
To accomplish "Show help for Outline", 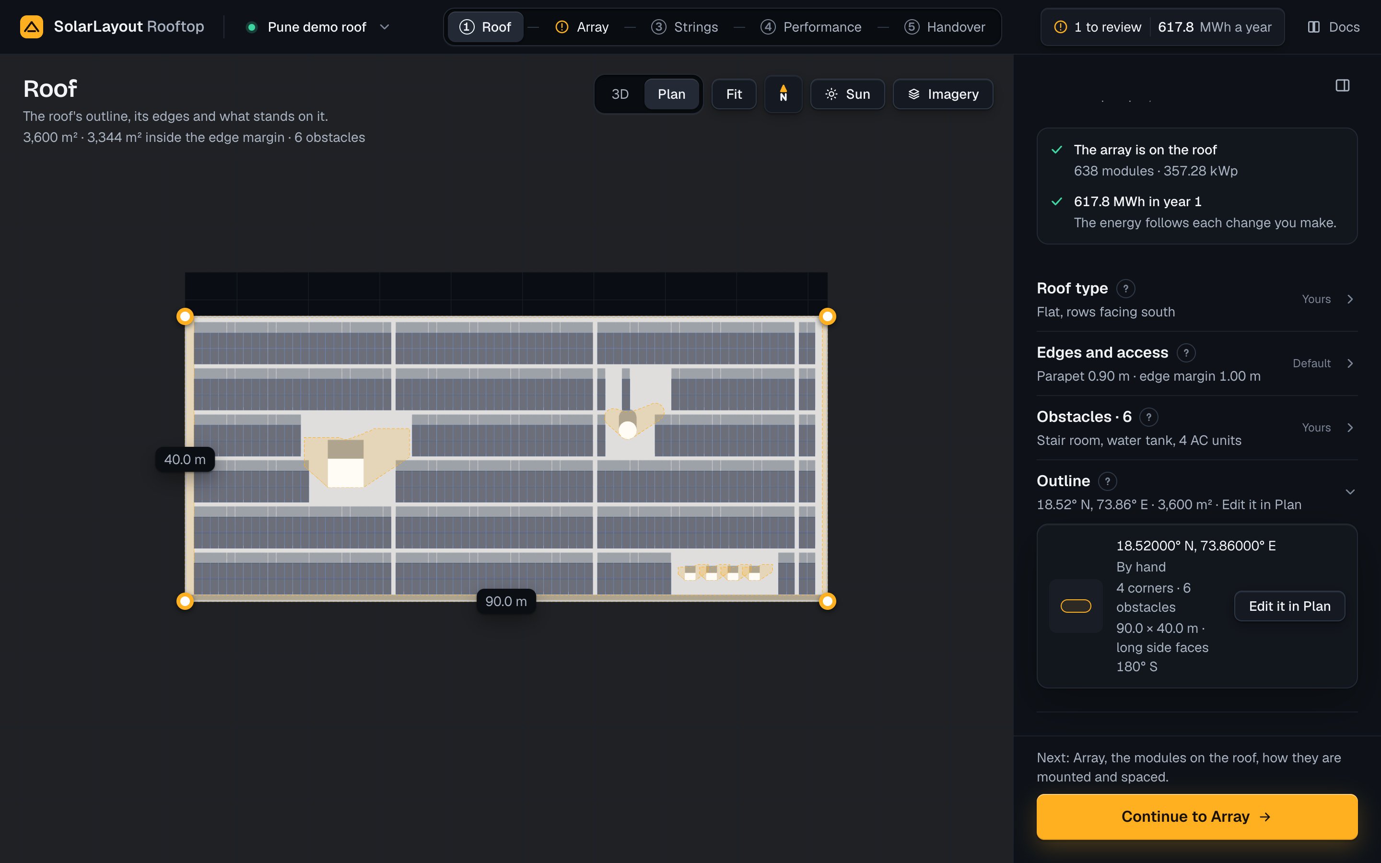I will [x=1107, y=481].
